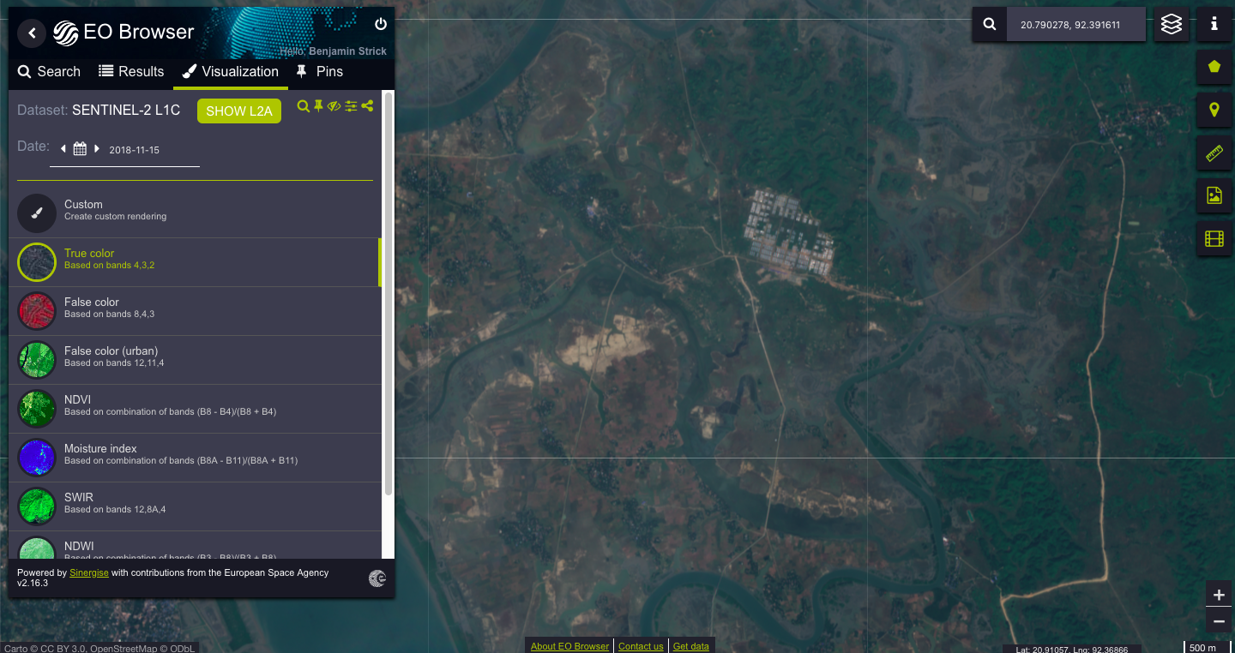
Task: Open Contact us link
Action: point(641,646)
